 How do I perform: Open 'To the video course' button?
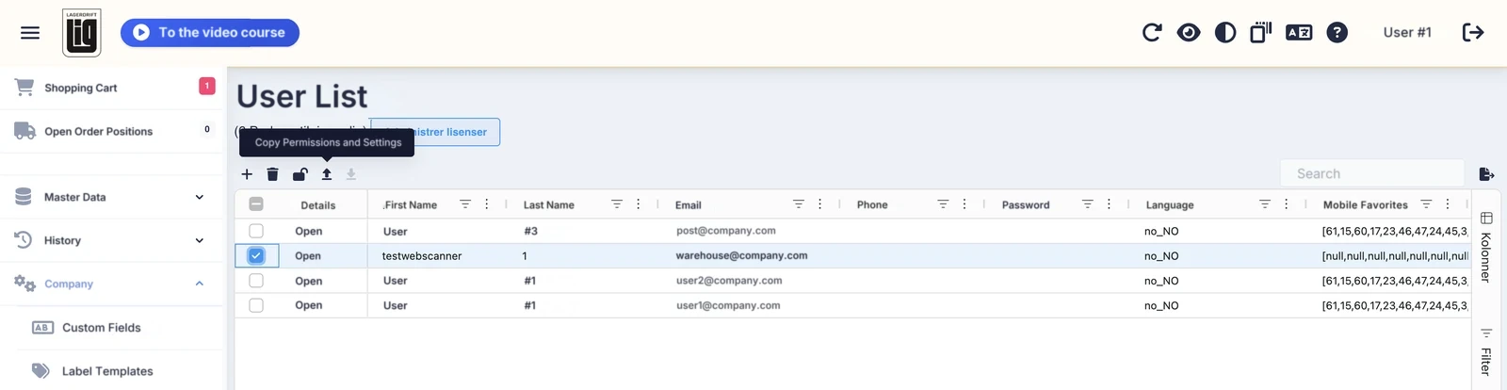pos(210,32)
